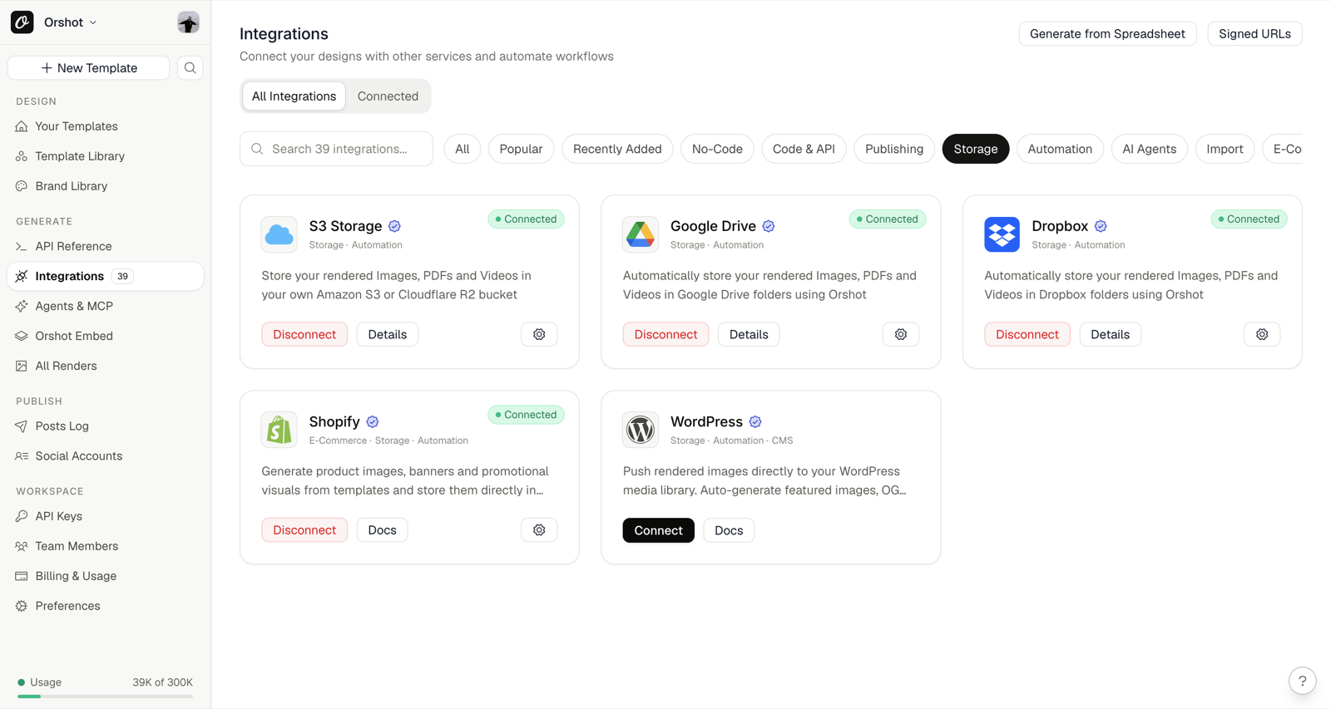
Task: Click Signed URLs button
Action: pyautogui.click(x=1254, y=34)
